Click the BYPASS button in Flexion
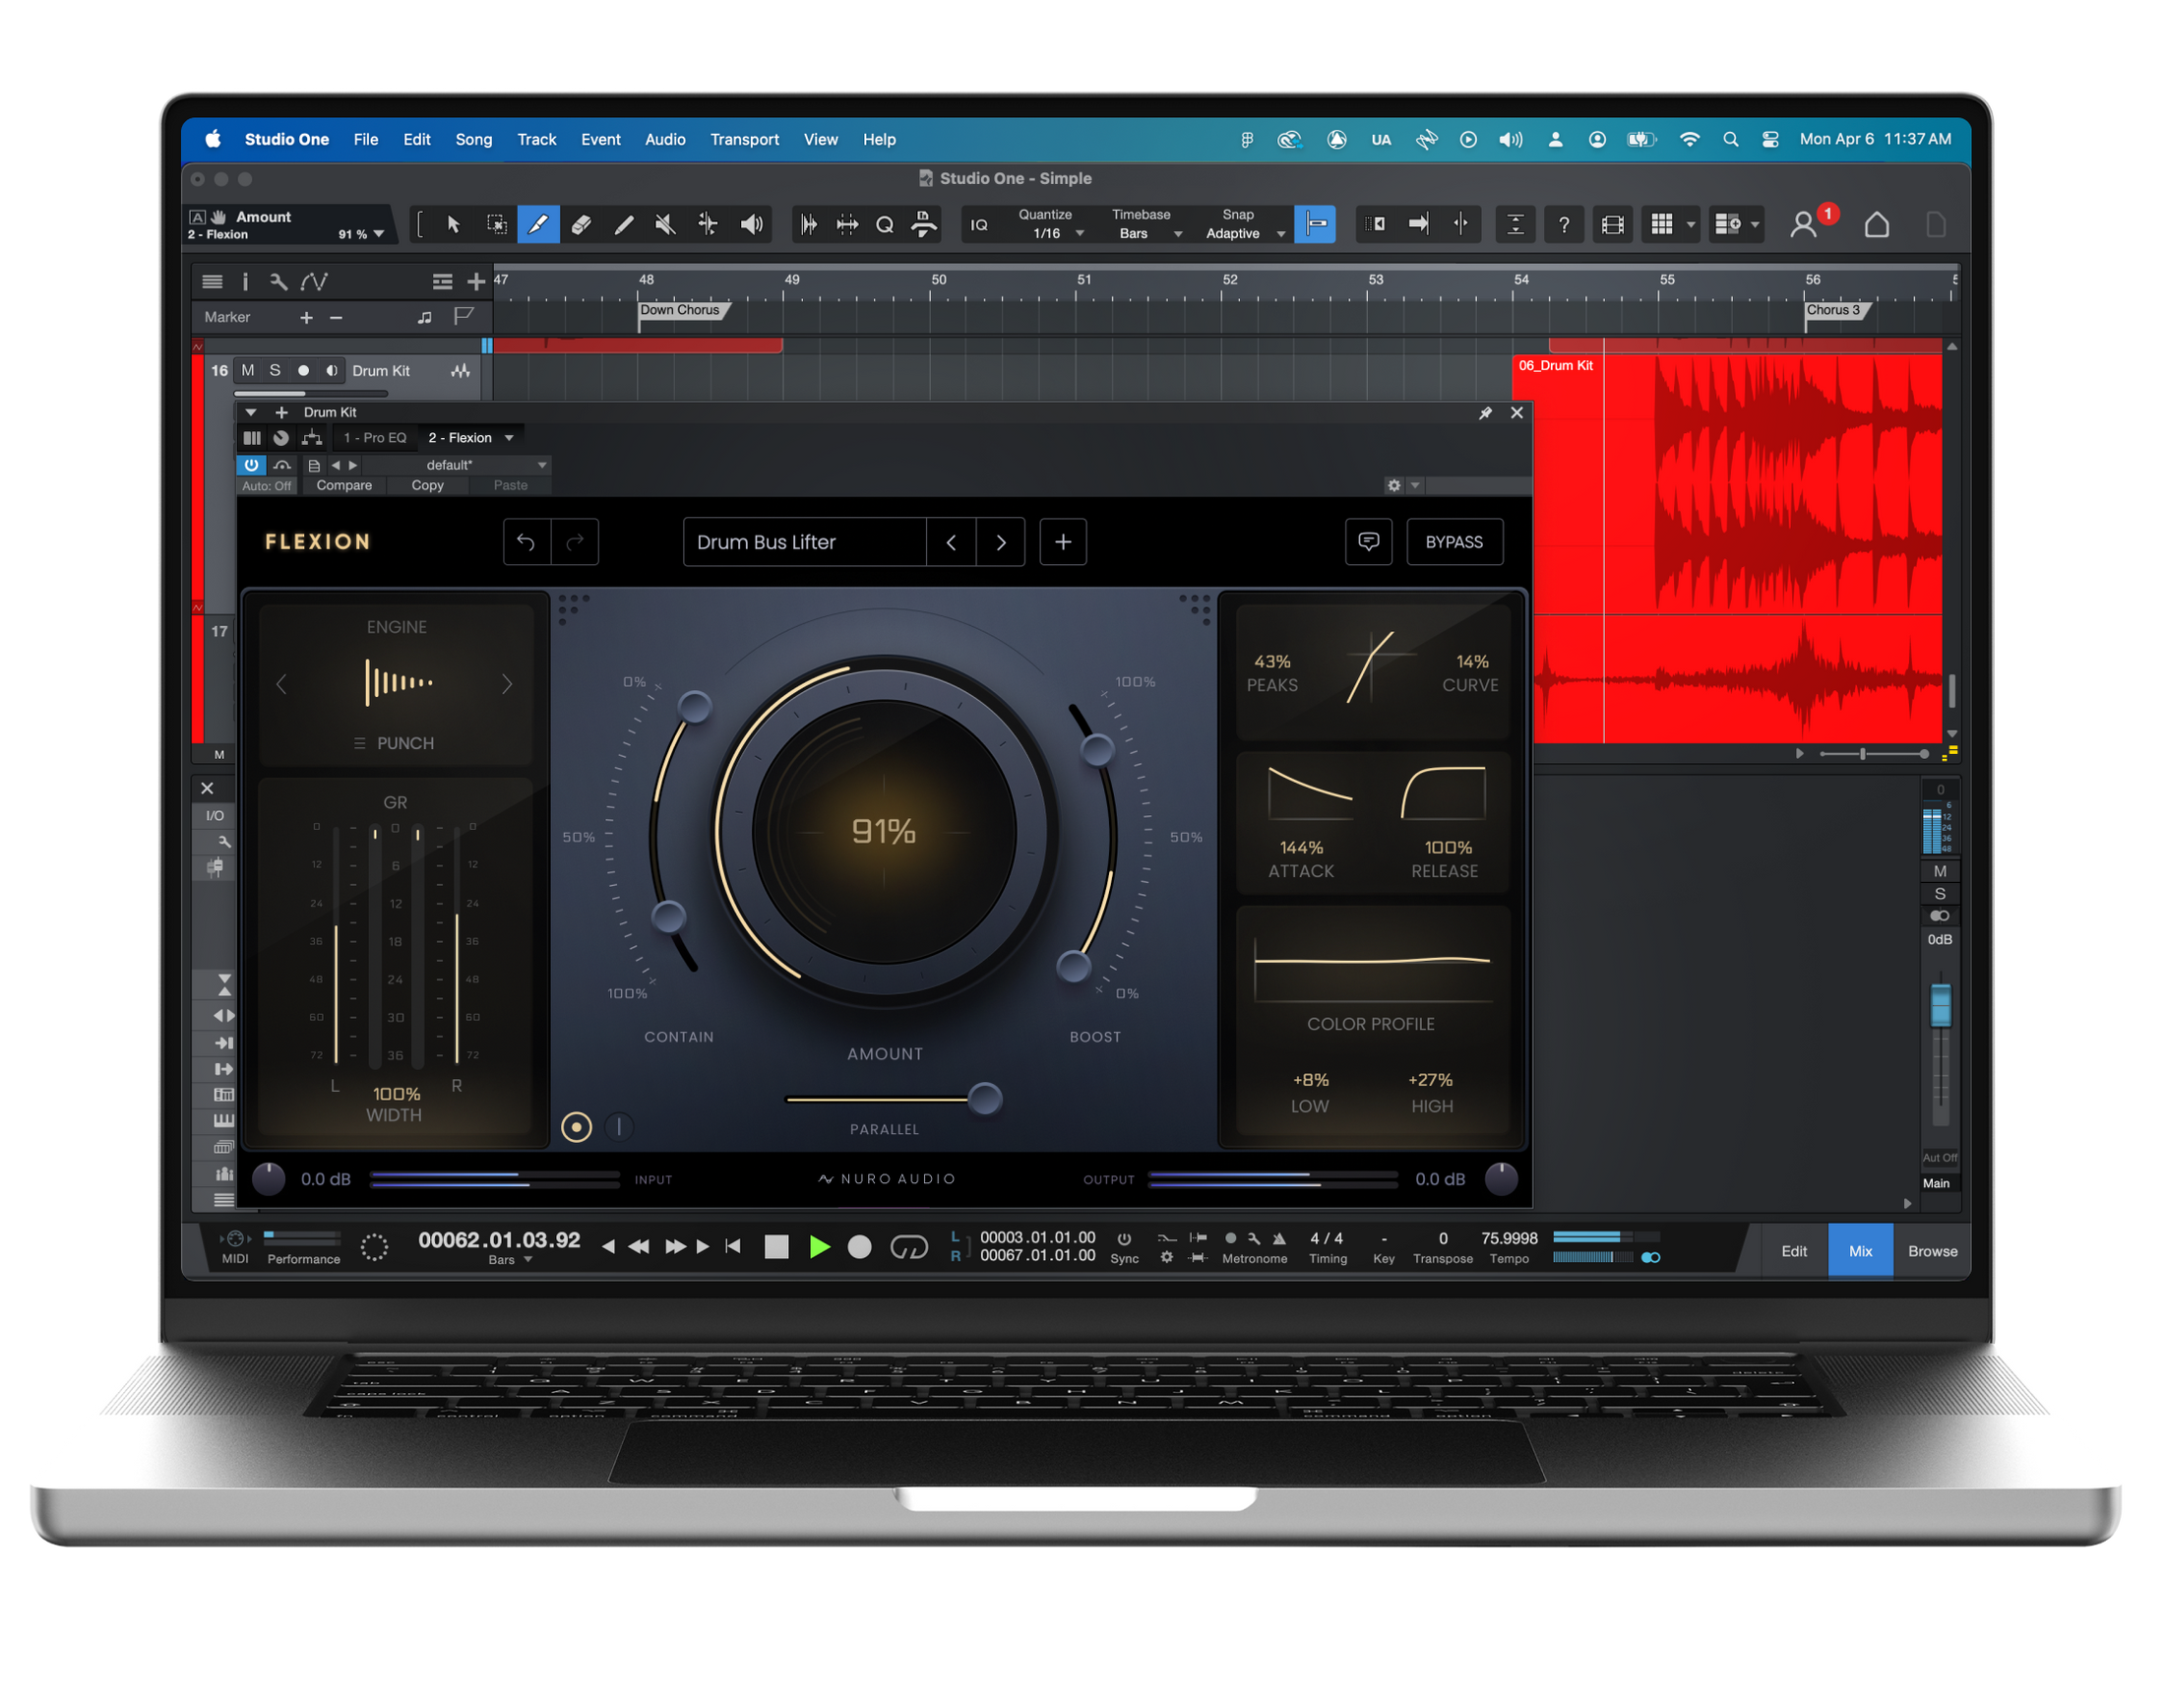This screenshot has width=2165, height=1707. pyautogui.click(x=1454, y=541)
